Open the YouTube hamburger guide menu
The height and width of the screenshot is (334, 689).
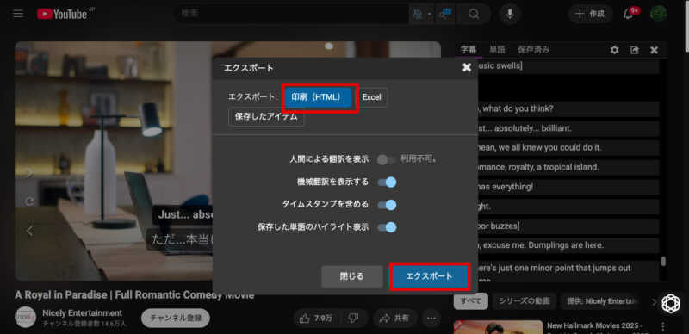(x=18, y=14)
